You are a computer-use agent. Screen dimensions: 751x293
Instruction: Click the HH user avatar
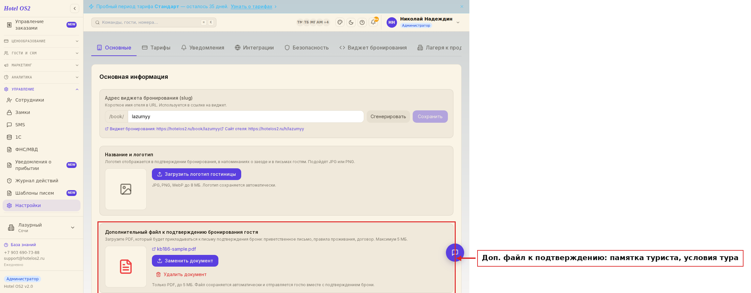[392, 22]
